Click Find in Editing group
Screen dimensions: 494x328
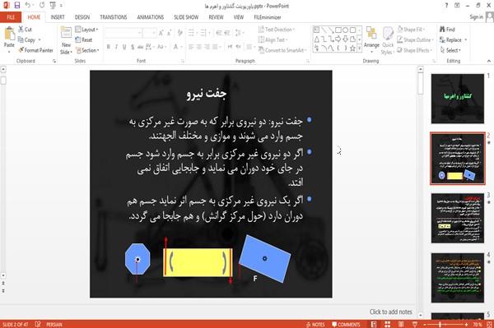447,30
